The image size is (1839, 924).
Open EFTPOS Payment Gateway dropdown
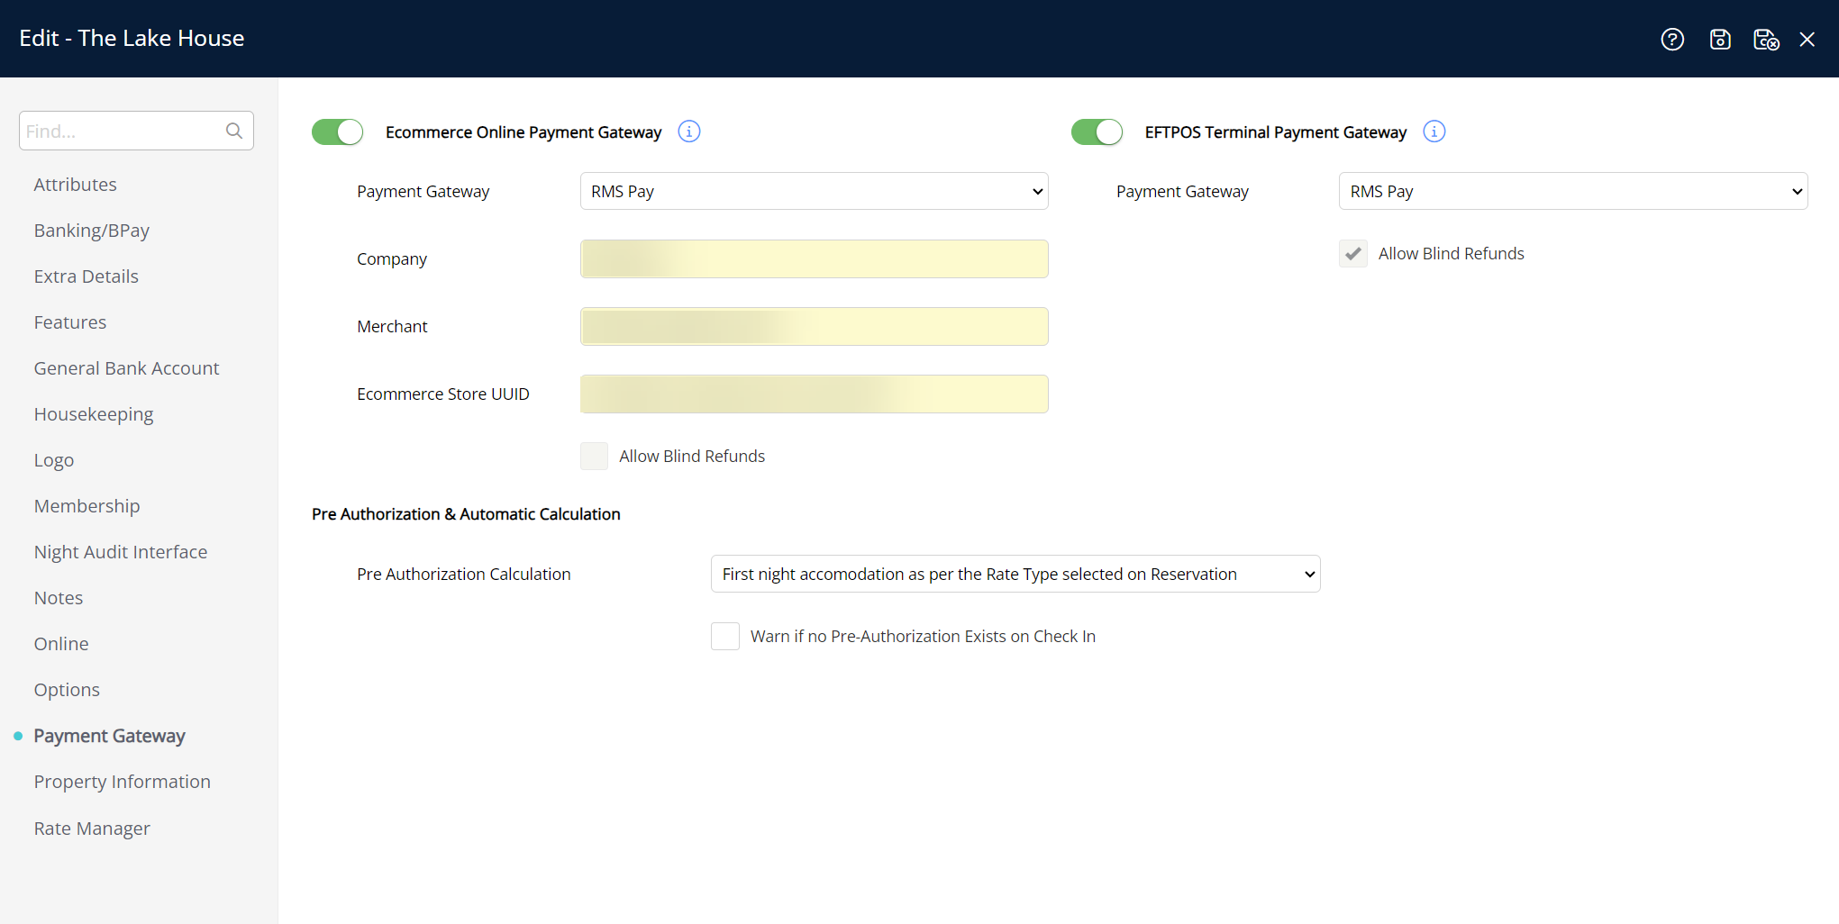pyautogui.click(x=1573, y=191)
